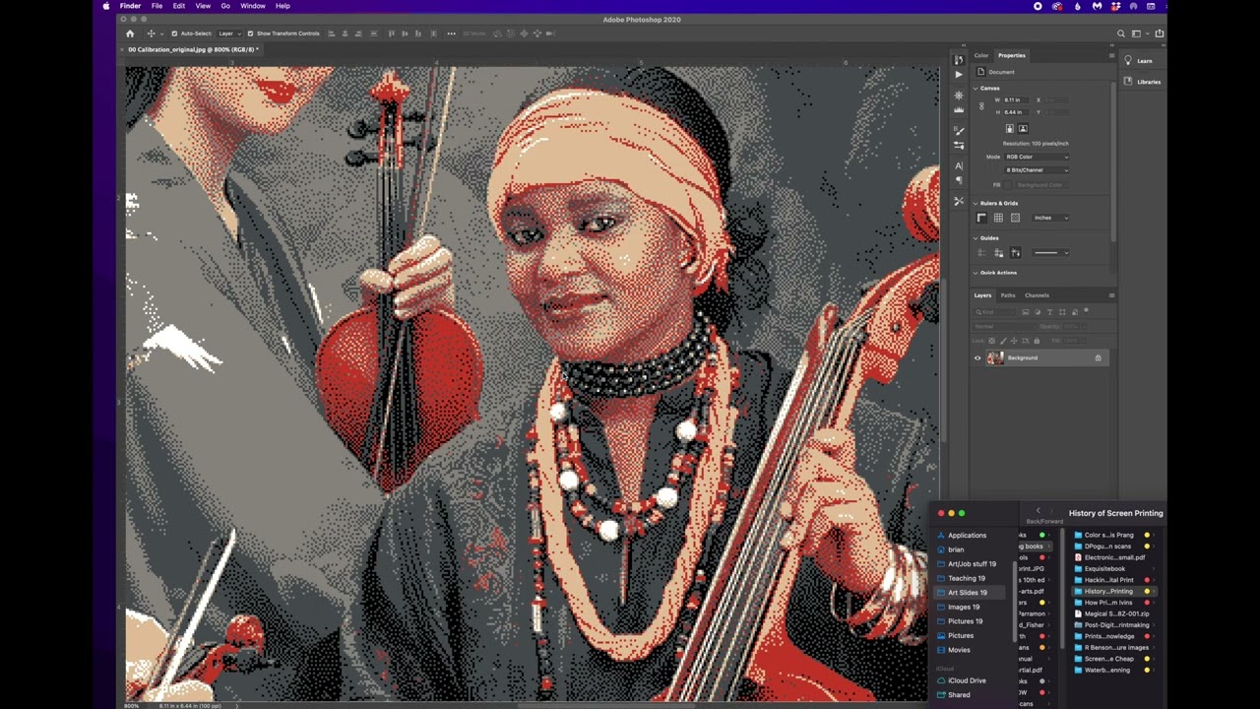Open the Paragraph panel icon

click(x=959, y=180)
